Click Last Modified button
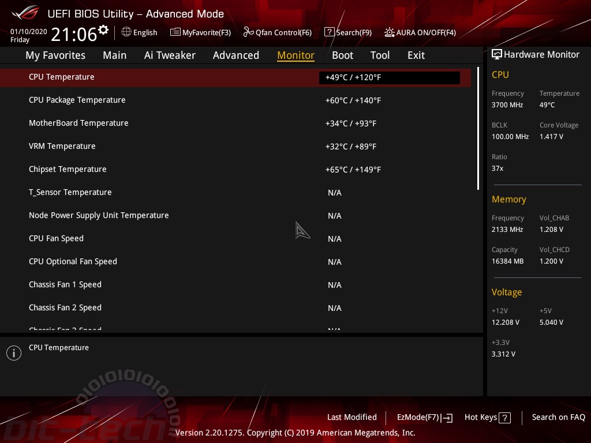The image size is (591, 443). point(351,417)
